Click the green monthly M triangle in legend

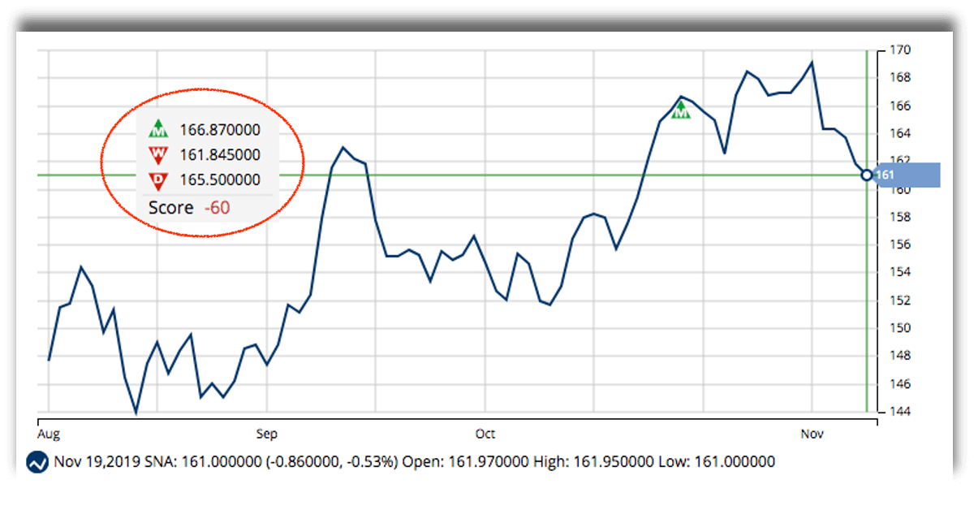click(157, 128)
